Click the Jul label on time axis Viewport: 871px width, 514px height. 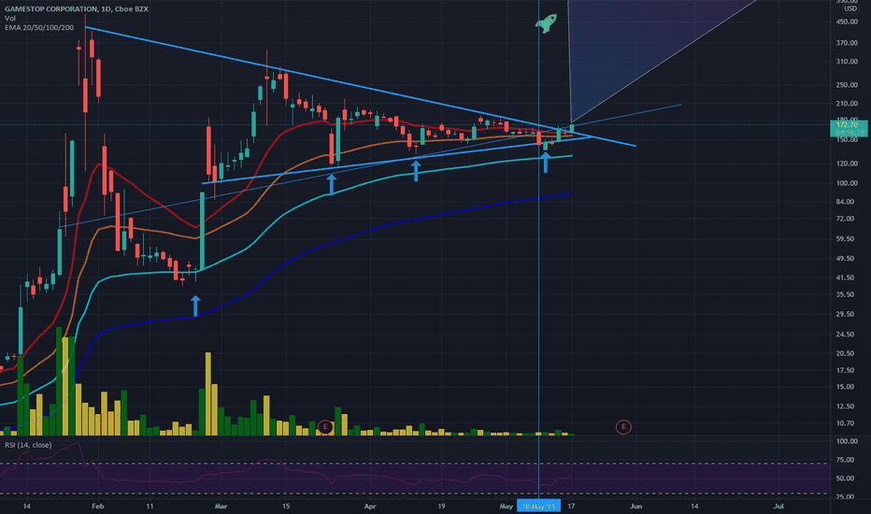click(778, 507)
